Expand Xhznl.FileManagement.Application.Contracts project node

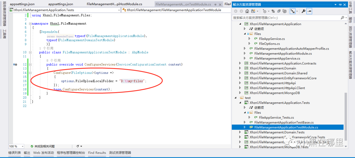coord(240,63)
